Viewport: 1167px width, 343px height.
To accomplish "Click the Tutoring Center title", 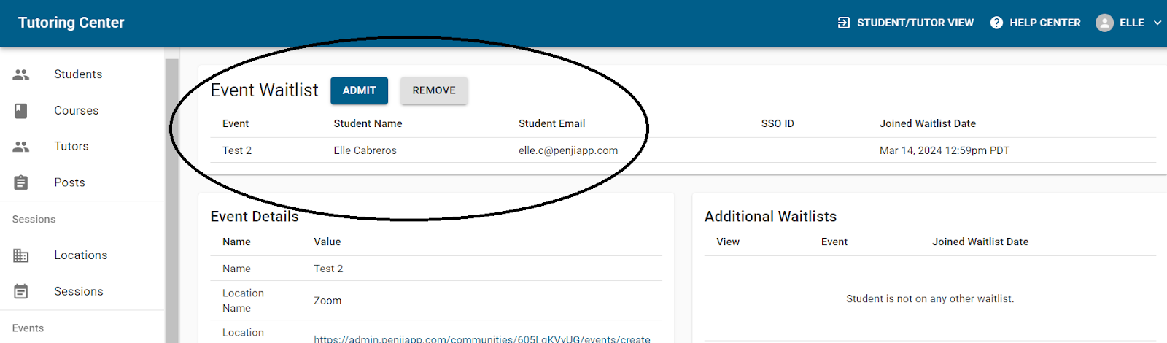I will (71, 23).
